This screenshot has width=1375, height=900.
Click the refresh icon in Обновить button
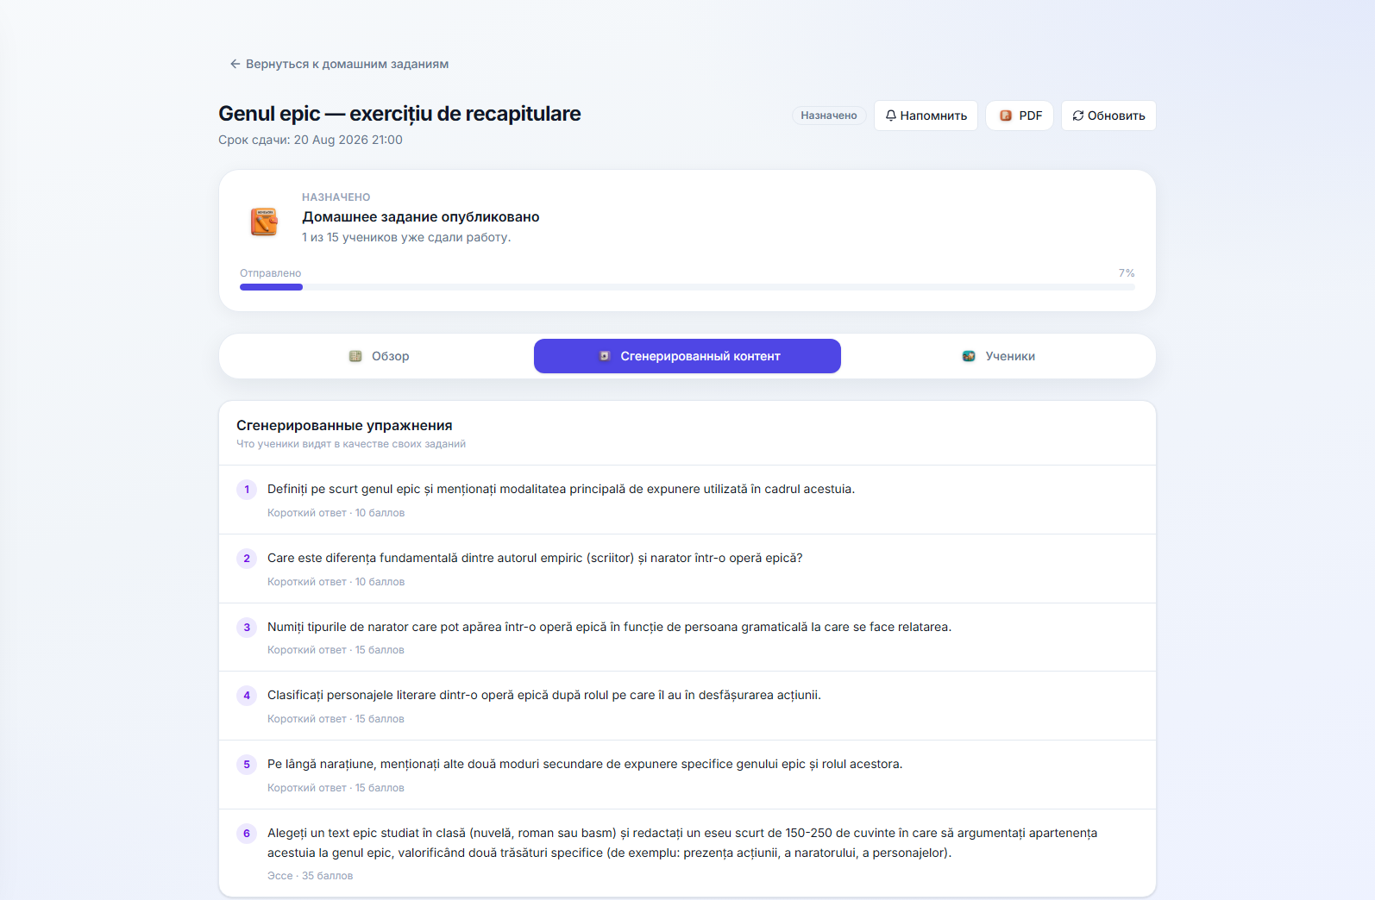pyautogui.click(x=1078, y=116)
